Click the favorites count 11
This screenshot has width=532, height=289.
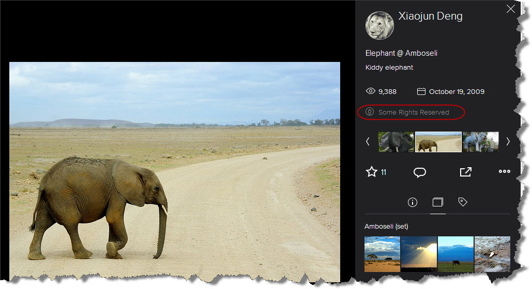[x=384, y=172]
